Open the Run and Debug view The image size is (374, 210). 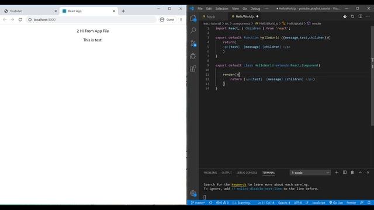click(x=193, y=56)
